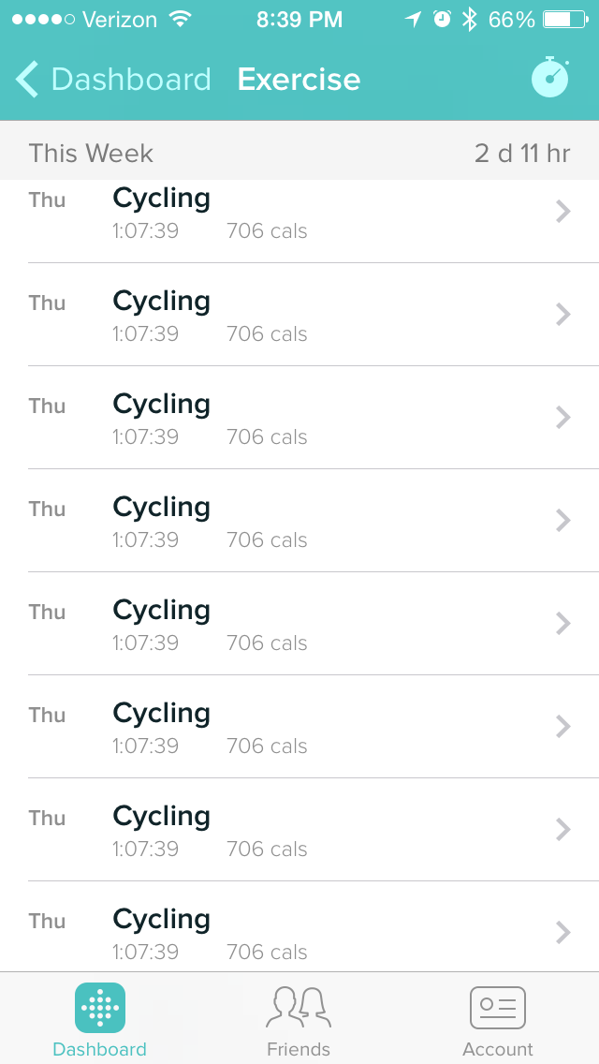Tap the location arrow status icon
Image resolution: width=599 pixels, height=1064 pixels.
pos(413,20)
